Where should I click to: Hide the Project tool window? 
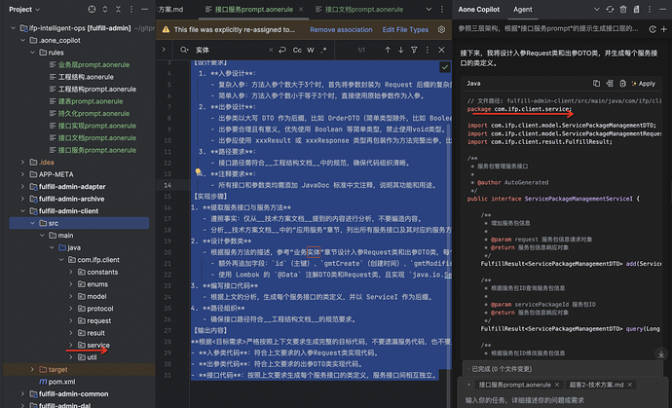pos(145,9)
